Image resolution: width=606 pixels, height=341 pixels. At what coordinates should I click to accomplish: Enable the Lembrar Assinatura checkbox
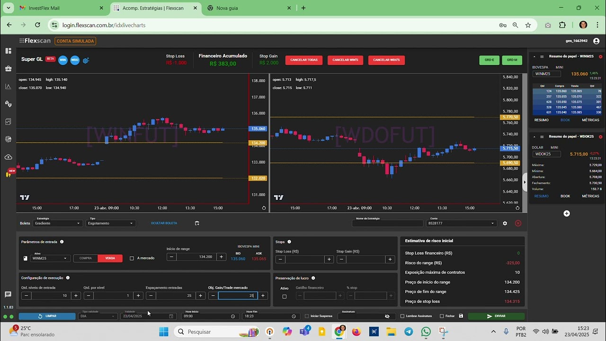pos(402,316)
